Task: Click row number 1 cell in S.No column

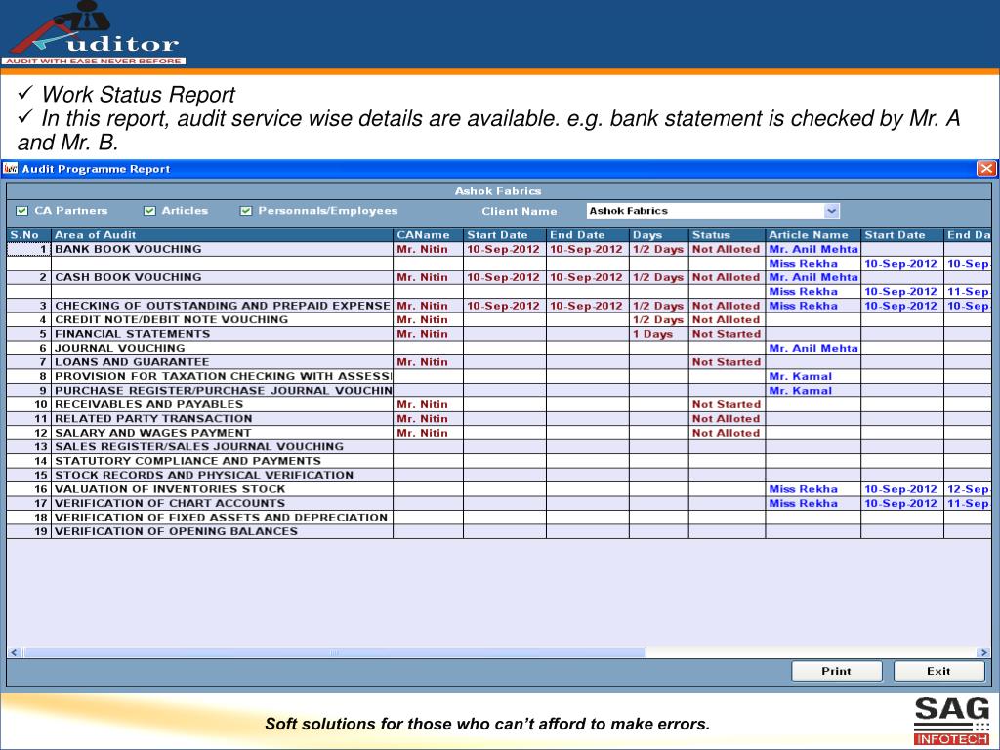Action: pos(28,249)
